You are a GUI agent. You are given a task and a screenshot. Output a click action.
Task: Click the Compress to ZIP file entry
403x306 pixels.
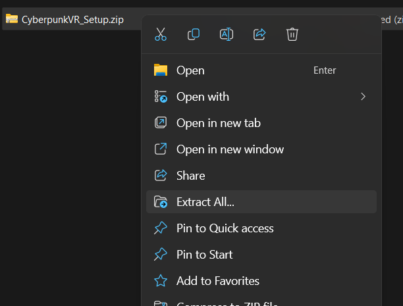pyautogui.click(x=227, y=304)
